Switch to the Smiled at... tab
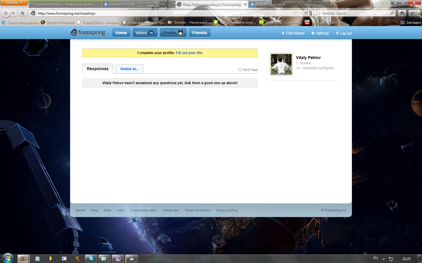 129,69
